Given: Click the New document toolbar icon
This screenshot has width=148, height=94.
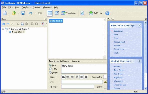Looking at the screenshot, I should (5, 13).
